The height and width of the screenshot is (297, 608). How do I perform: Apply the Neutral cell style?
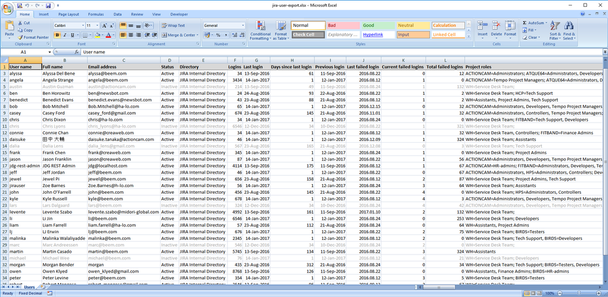[413, 26]
